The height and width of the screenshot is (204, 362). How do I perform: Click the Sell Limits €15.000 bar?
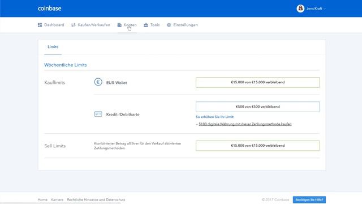258,146
